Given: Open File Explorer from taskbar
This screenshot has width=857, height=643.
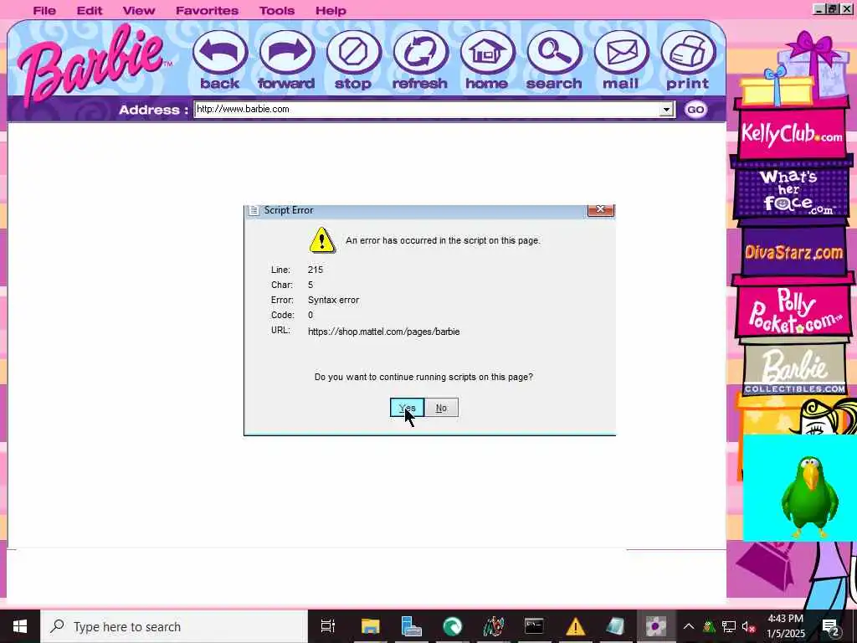Looking at the screenshot, I should pyautogui.click(x=370, y=626).
